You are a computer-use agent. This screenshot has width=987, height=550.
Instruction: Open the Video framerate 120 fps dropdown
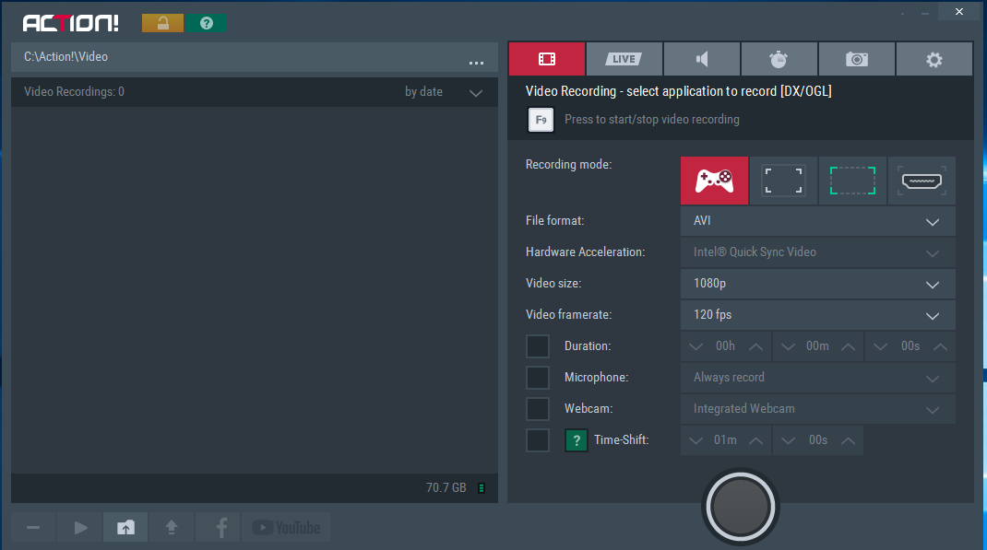[x=817, y=315]
